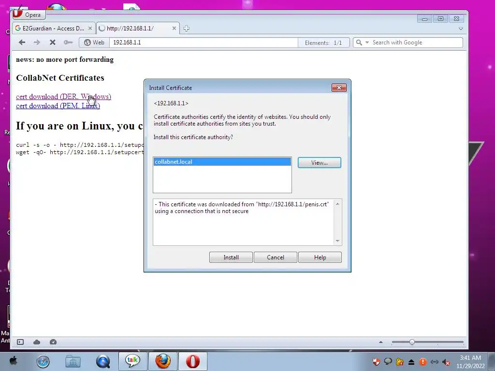Go back with the back arrow

click(22, 43)
